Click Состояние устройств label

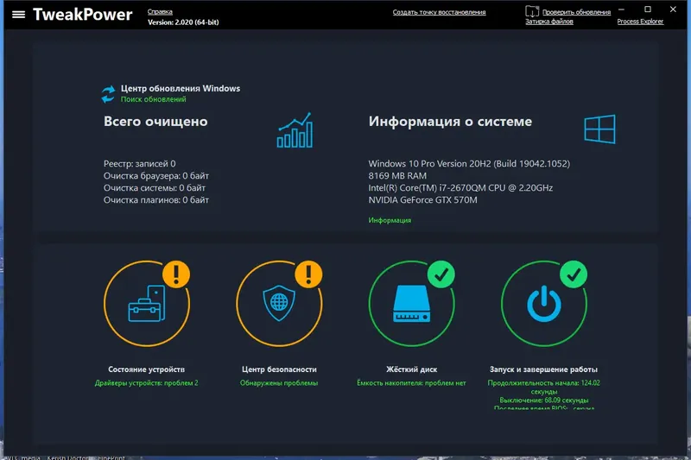(146, 369)
